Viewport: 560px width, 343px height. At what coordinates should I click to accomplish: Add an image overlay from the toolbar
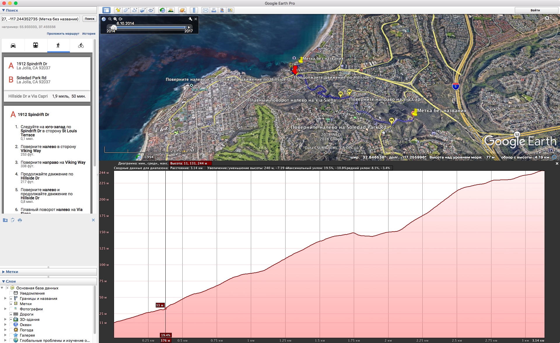click(x=143, y=10)
